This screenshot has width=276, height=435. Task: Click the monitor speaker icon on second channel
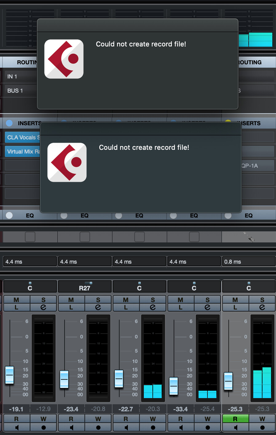click(71, 427)
